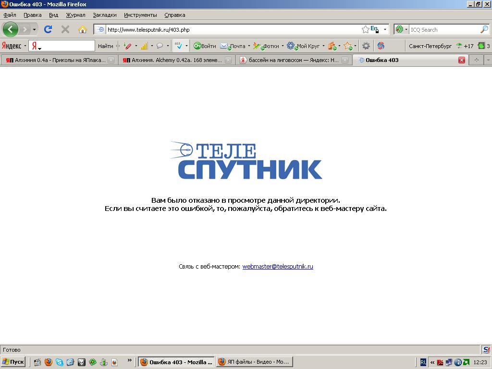Reload the page with the blue refresh icon

pos(48,29)
